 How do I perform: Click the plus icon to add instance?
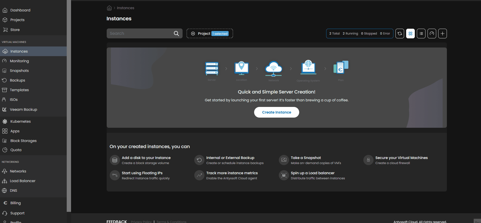click(x=442, y=34)
